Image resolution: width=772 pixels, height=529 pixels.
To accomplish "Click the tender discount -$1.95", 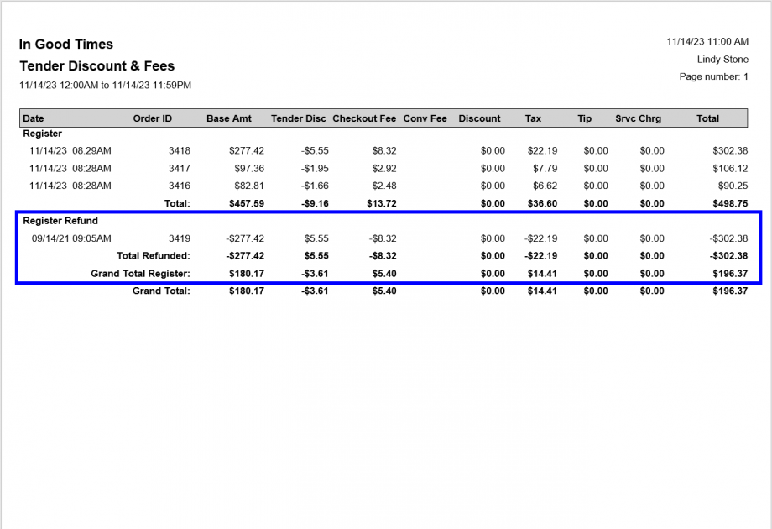I will pos(315,169).
